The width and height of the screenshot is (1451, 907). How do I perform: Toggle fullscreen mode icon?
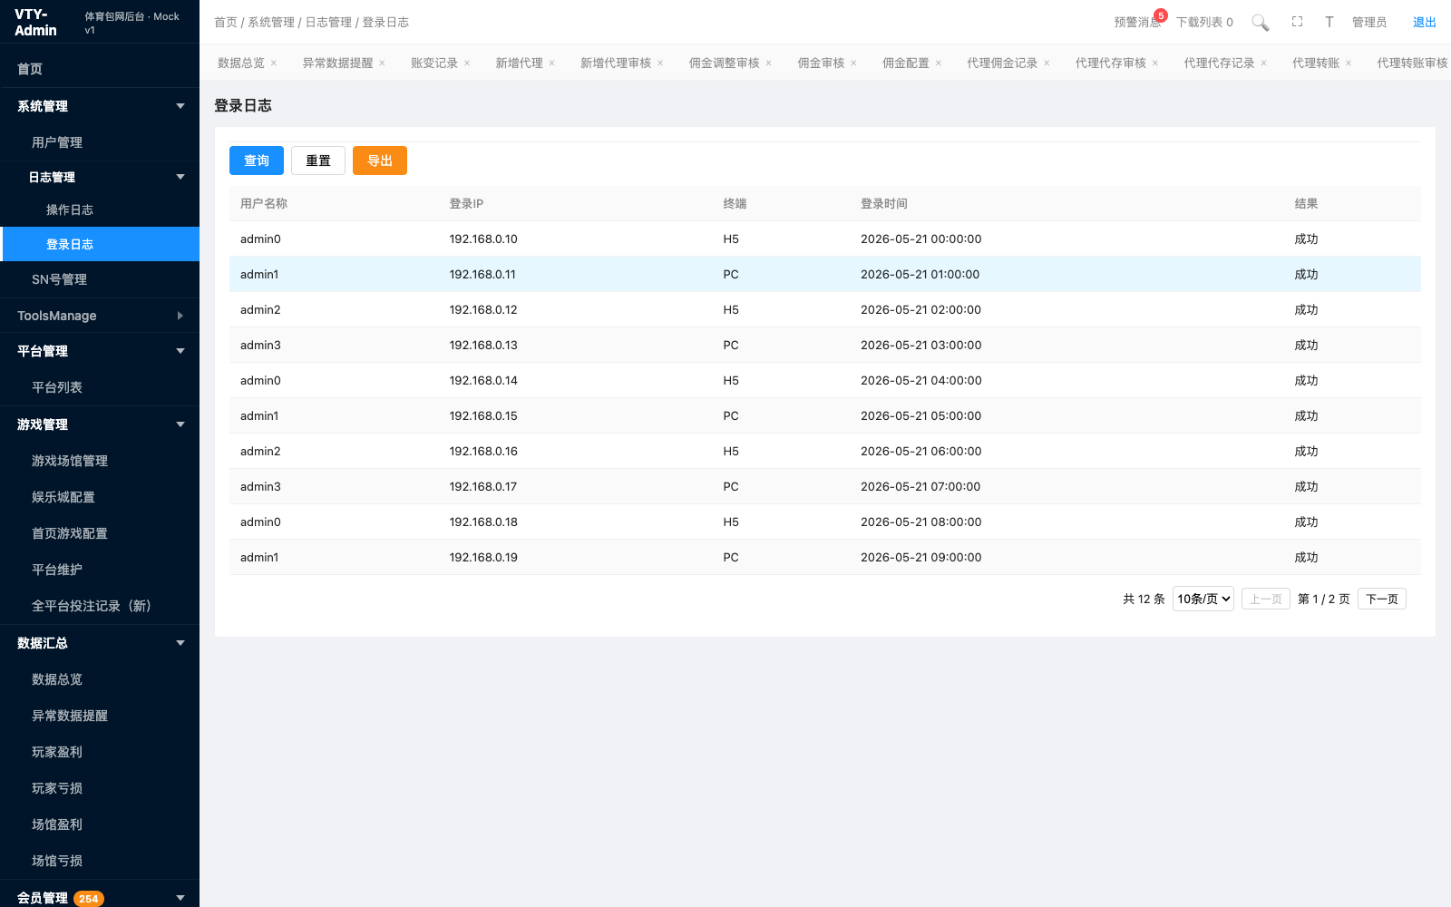[1297, 22]
